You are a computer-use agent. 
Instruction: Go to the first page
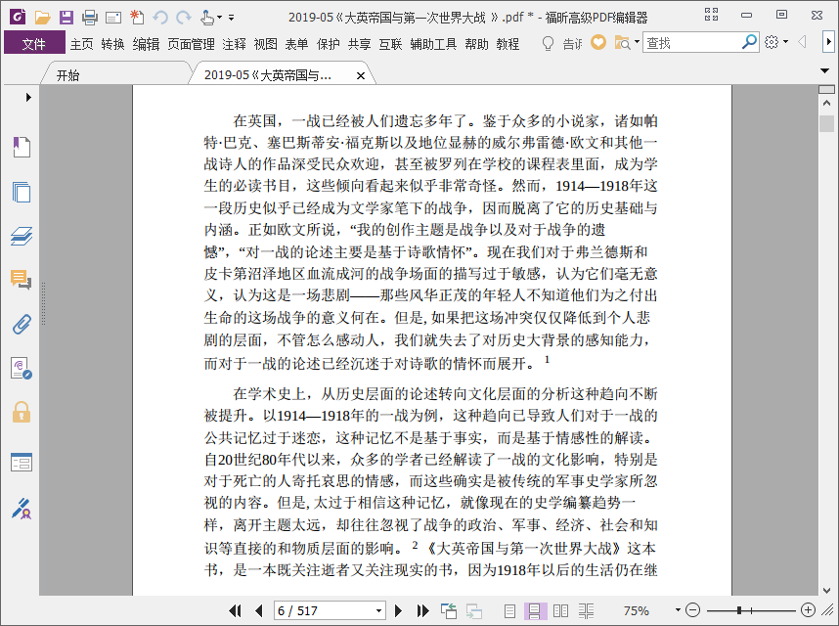coord(235,610)
